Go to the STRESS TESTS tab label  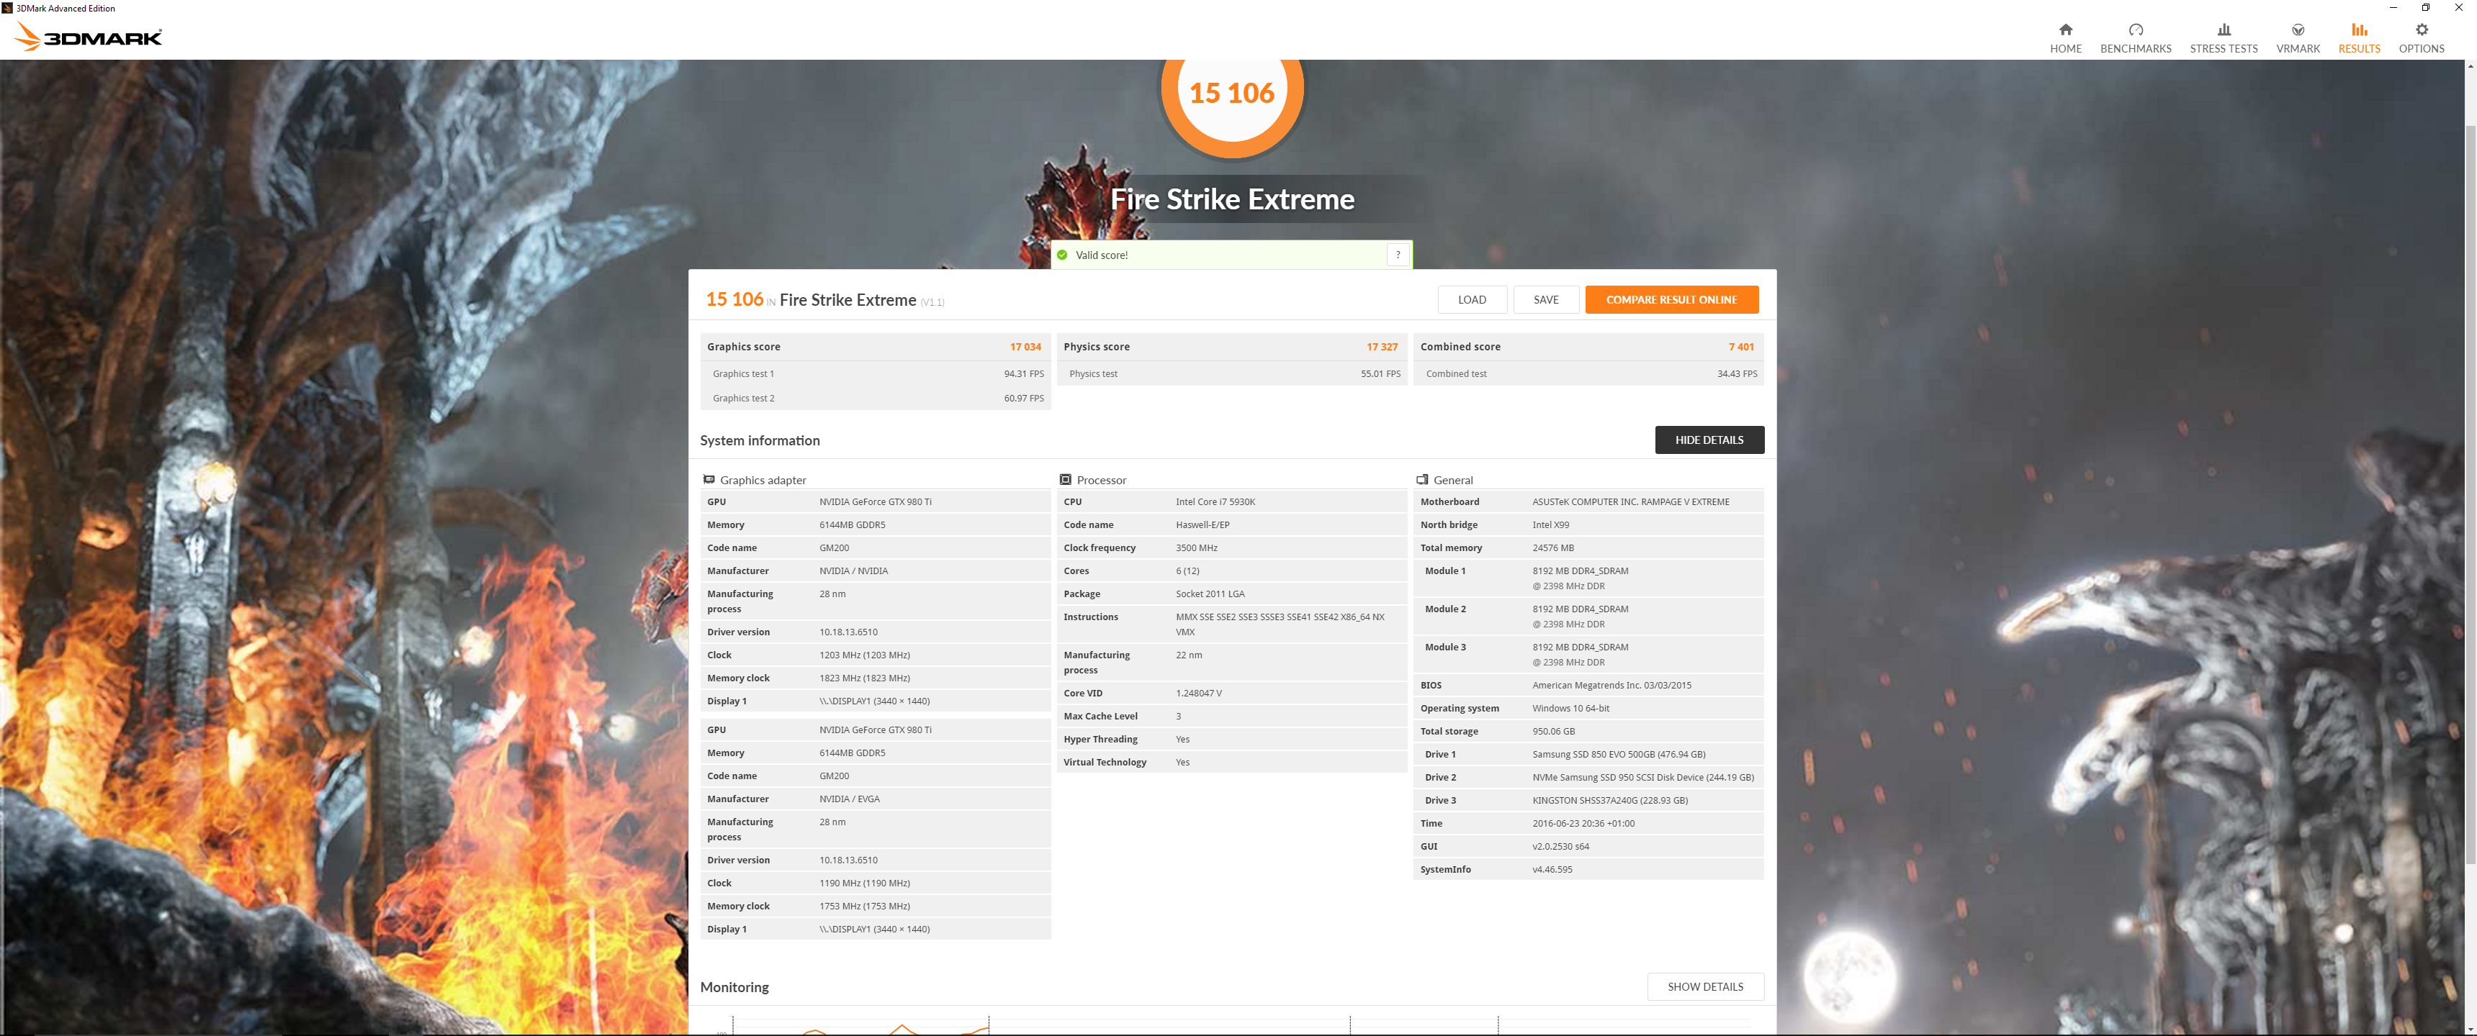2223,49
